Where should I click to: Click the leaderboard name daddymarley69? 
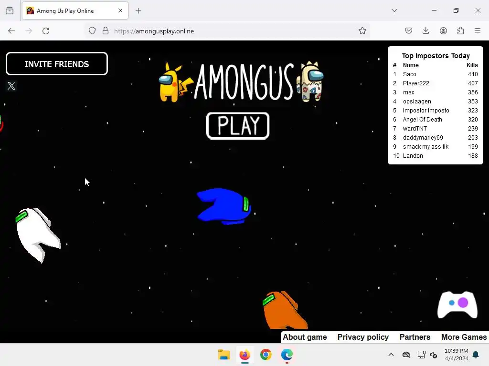[x=423, y=137]
